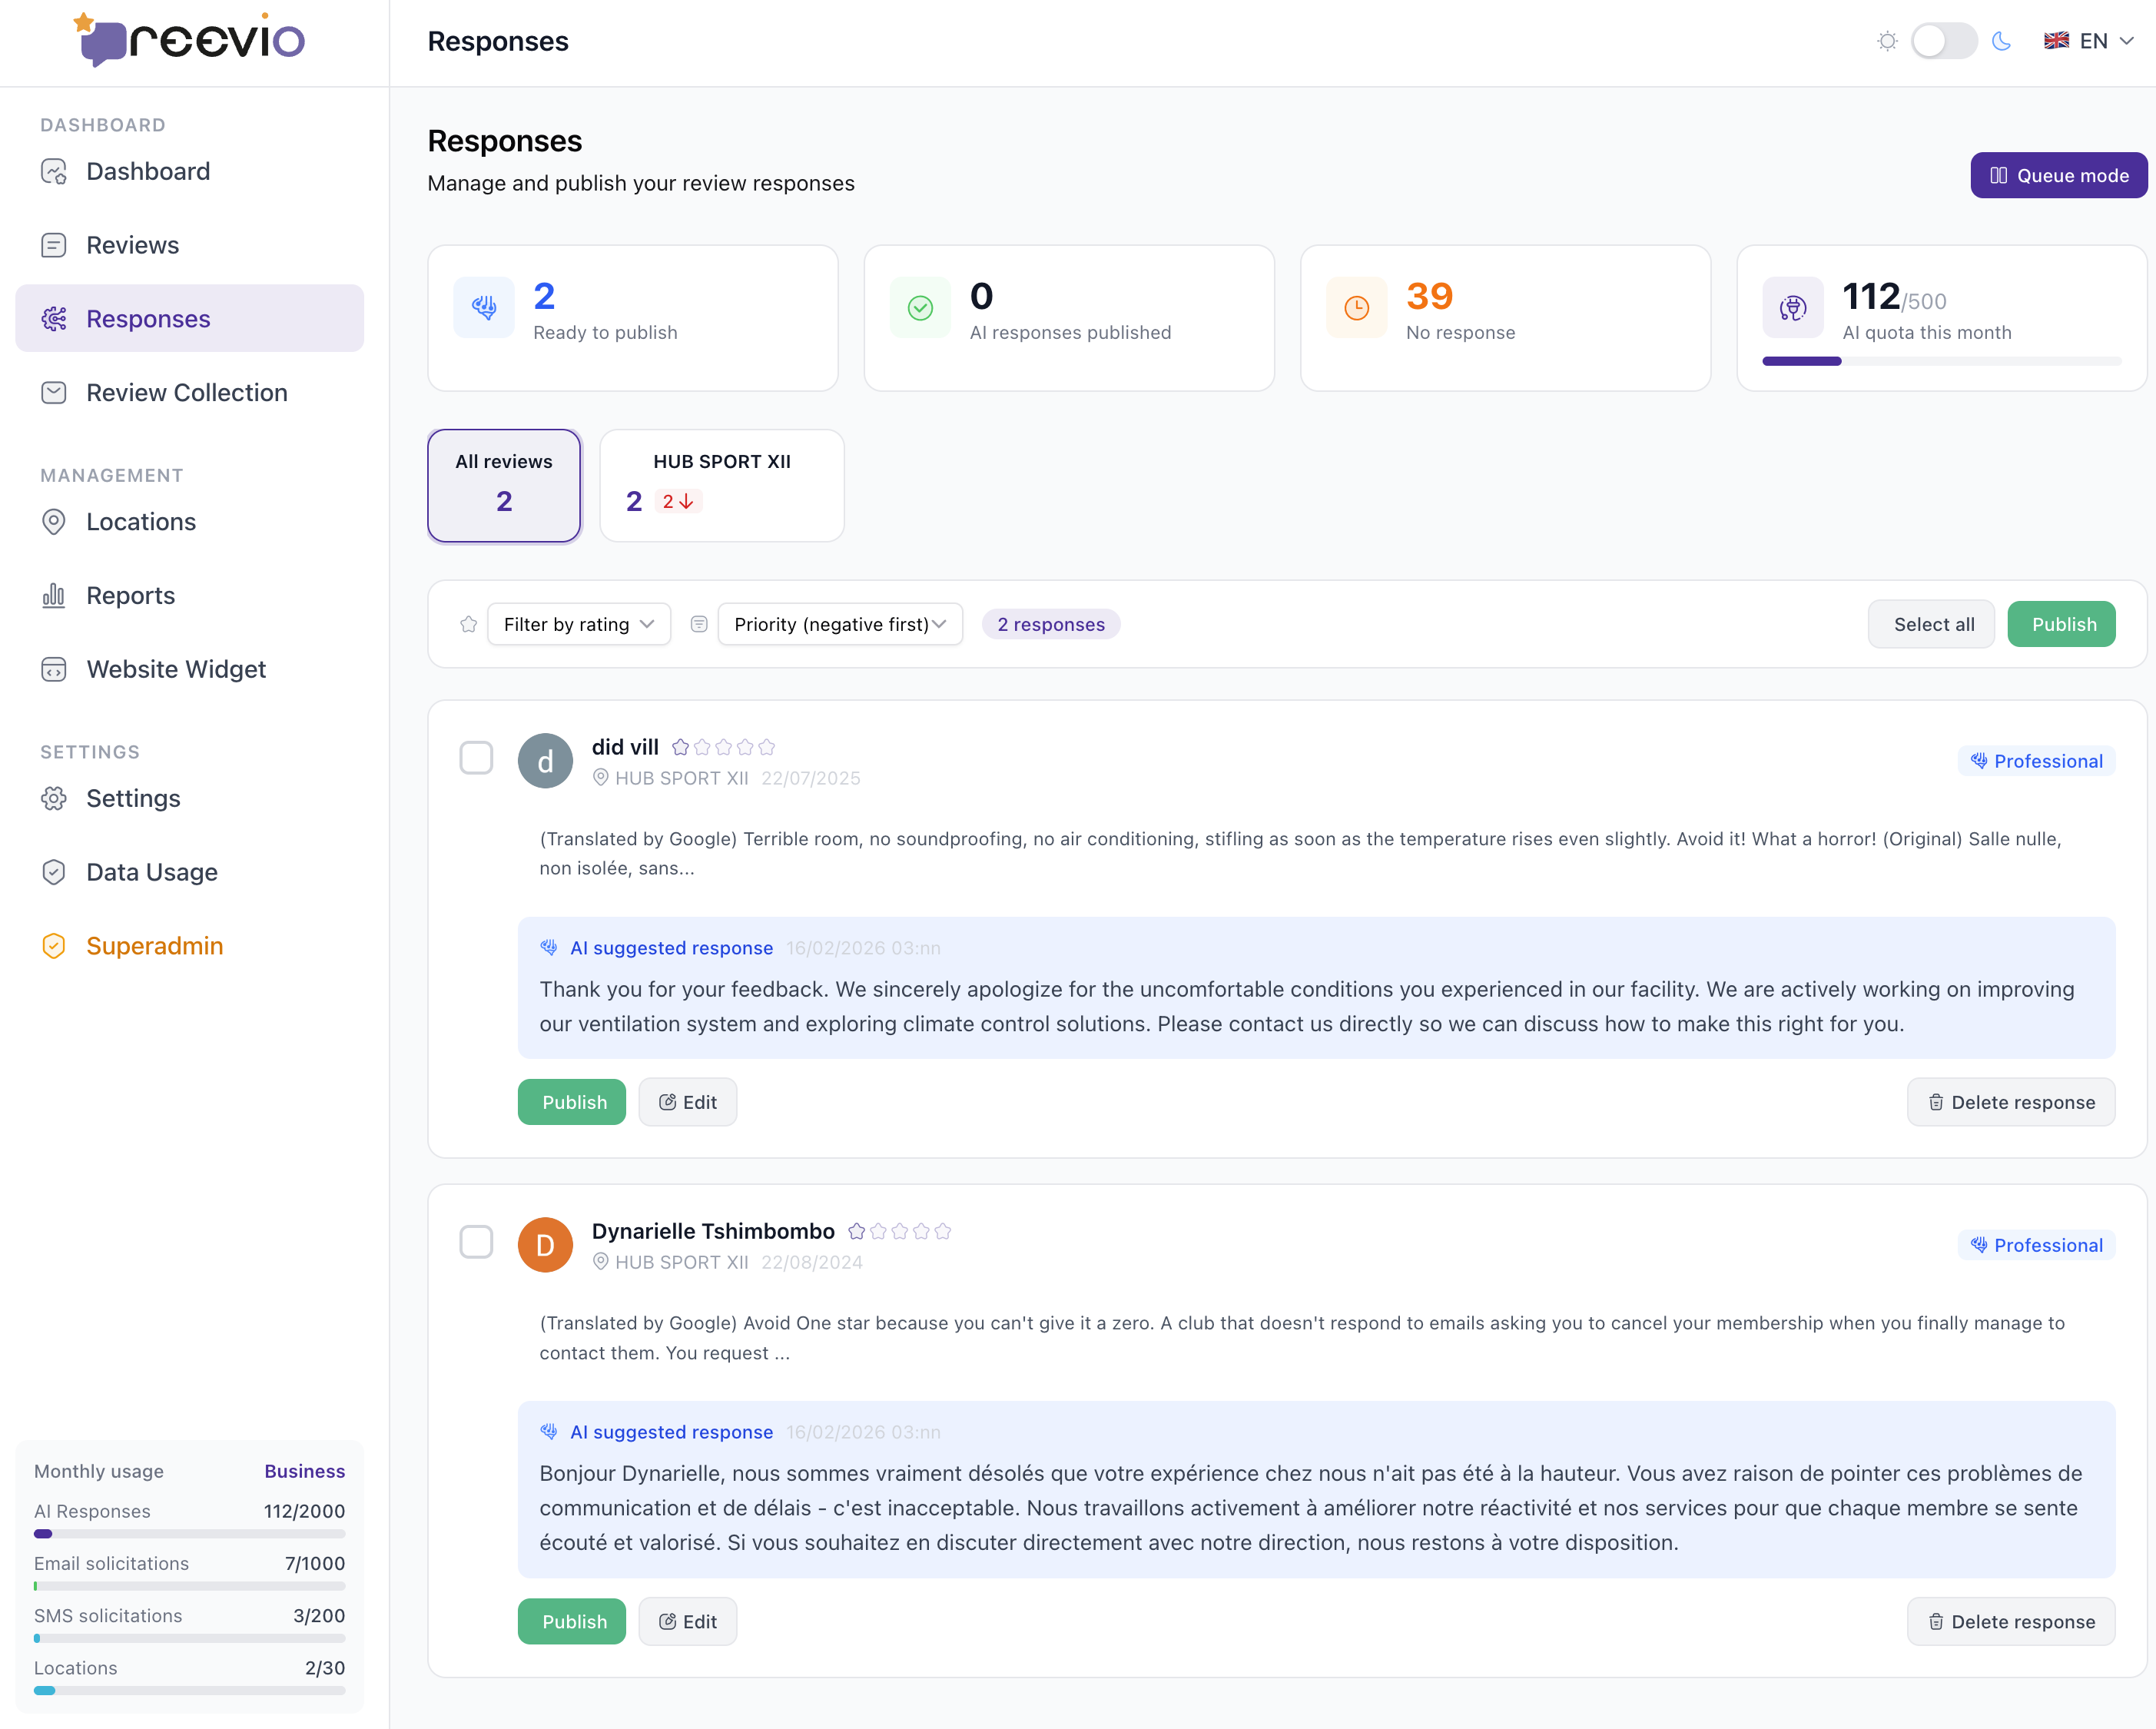Click the Professional tag on did vill review
Screen dimensions: 2156x1729
tap(2036, 761)
